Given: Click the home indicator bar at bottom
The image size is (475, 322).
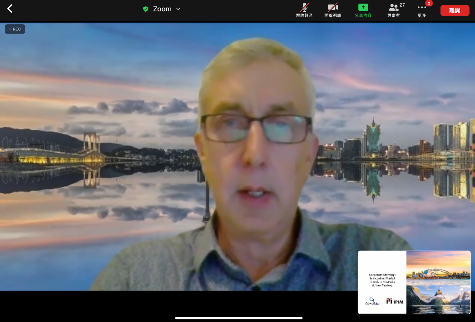Looking at the screenshot, I should click(239, 318).
